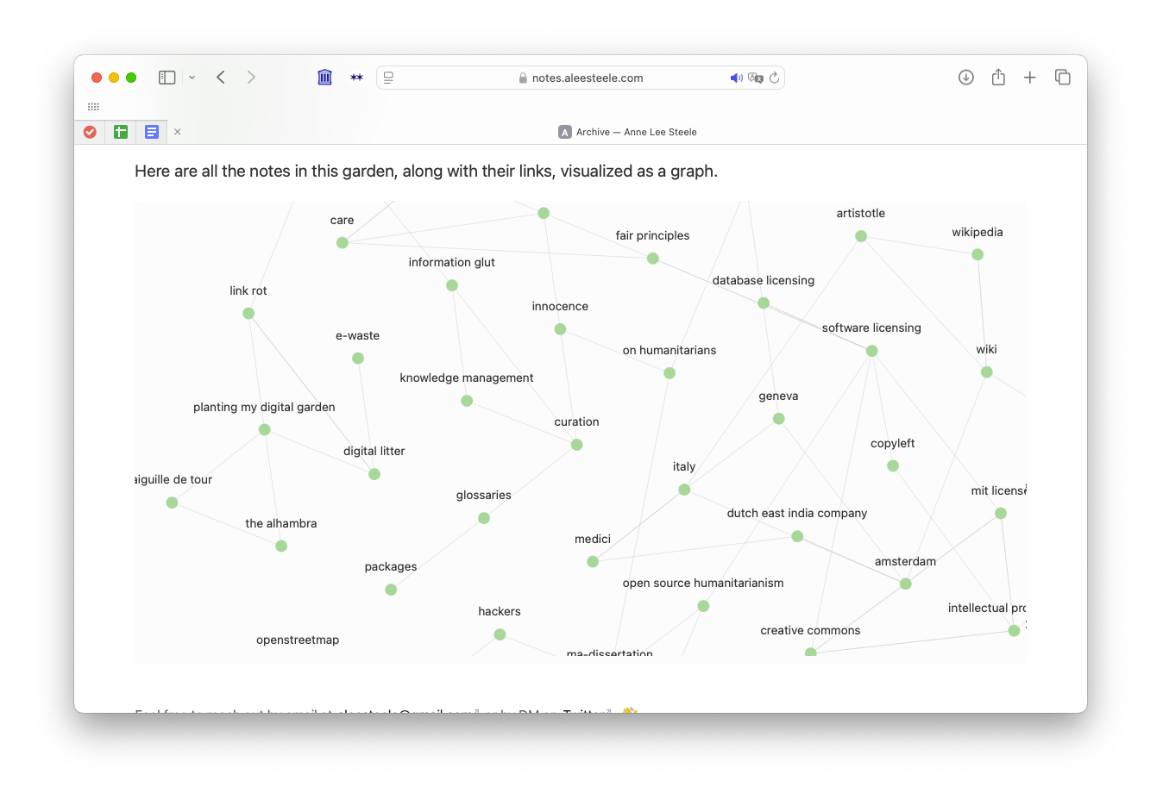Click the double-star extension icon
Viewport: 1163px width, 793px height.
point(356,78)
